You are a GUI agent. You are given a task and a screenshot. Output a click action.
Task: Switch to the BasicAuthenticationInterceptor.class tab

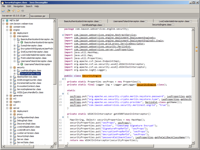[81, 21]
